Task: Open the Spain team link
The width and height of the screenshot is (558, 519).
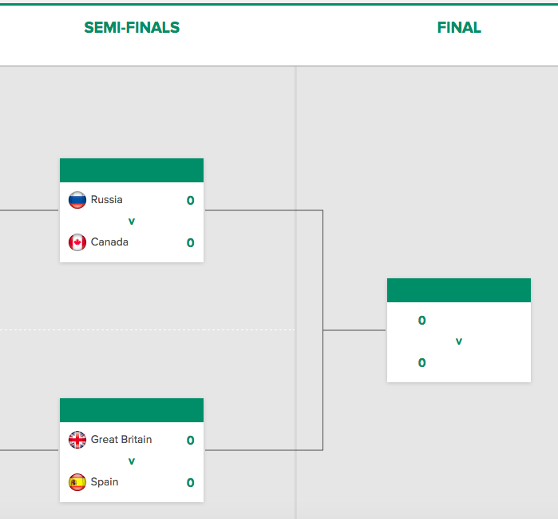Action: click(x=105, y=482)
